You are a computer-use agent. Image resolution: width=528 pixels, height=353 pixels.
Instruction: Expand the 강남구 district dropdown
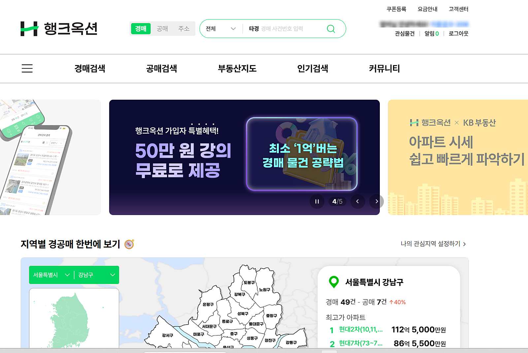click(97, 275)
